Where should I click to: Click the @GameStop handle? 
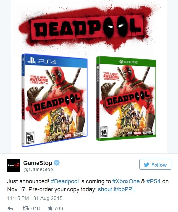pyautogui.click(x=38, y=169)
